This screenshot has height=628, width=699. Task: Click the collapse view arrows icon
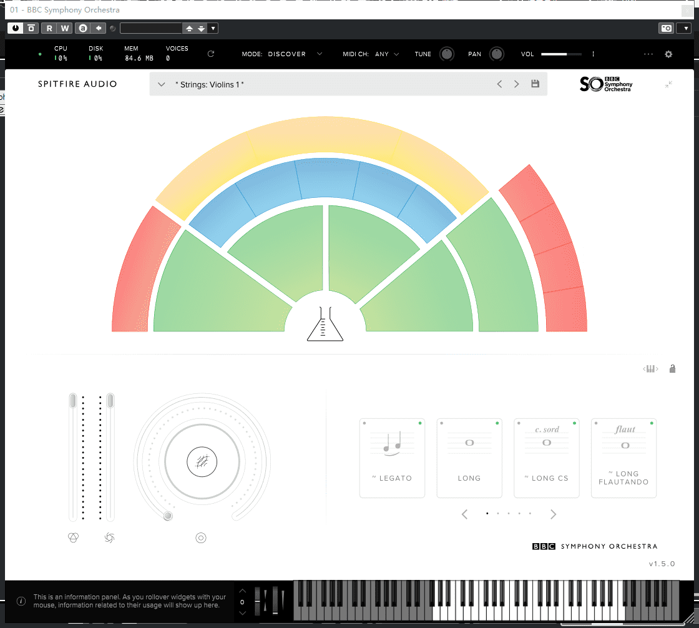coord(668,84)
